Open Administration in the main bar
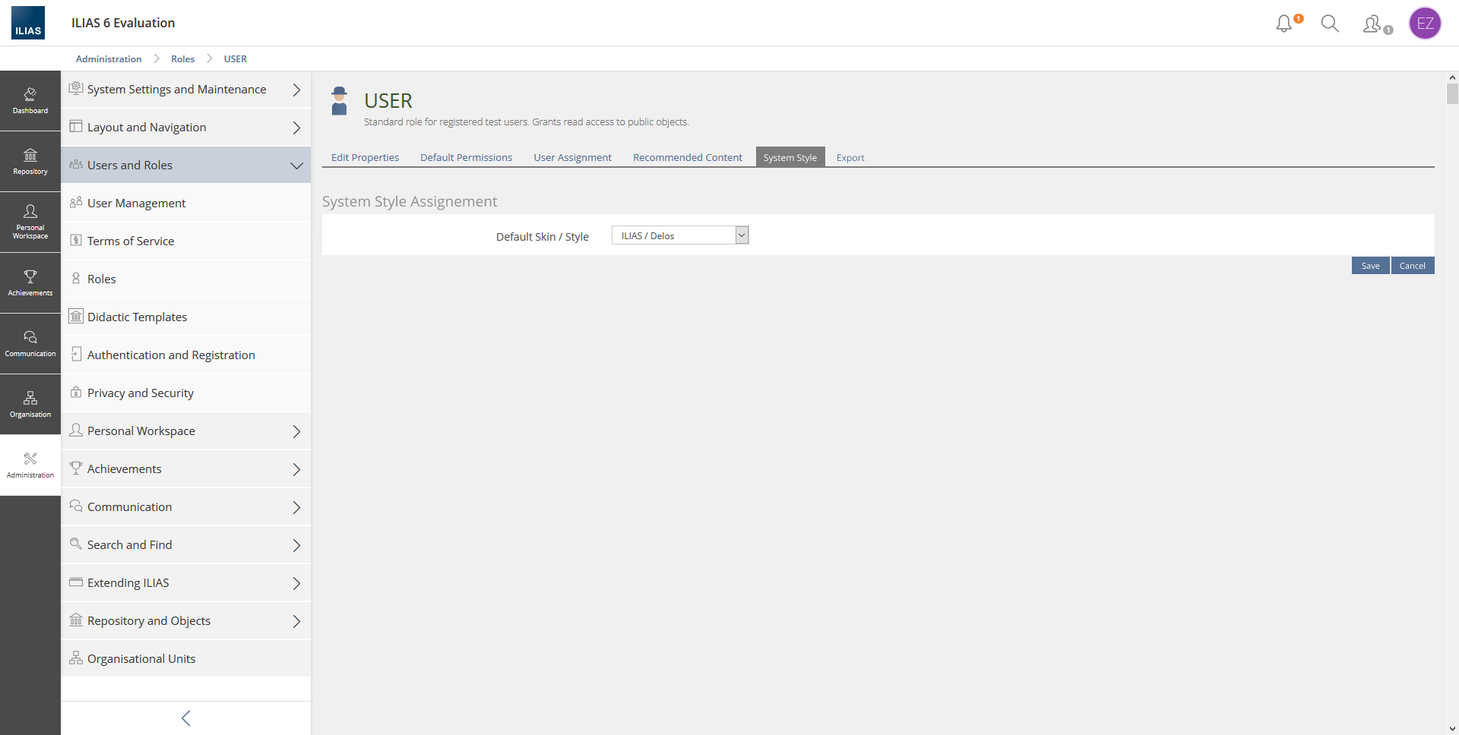The image size is (1459, 735). pyautogui.click(x=30, y=465)
